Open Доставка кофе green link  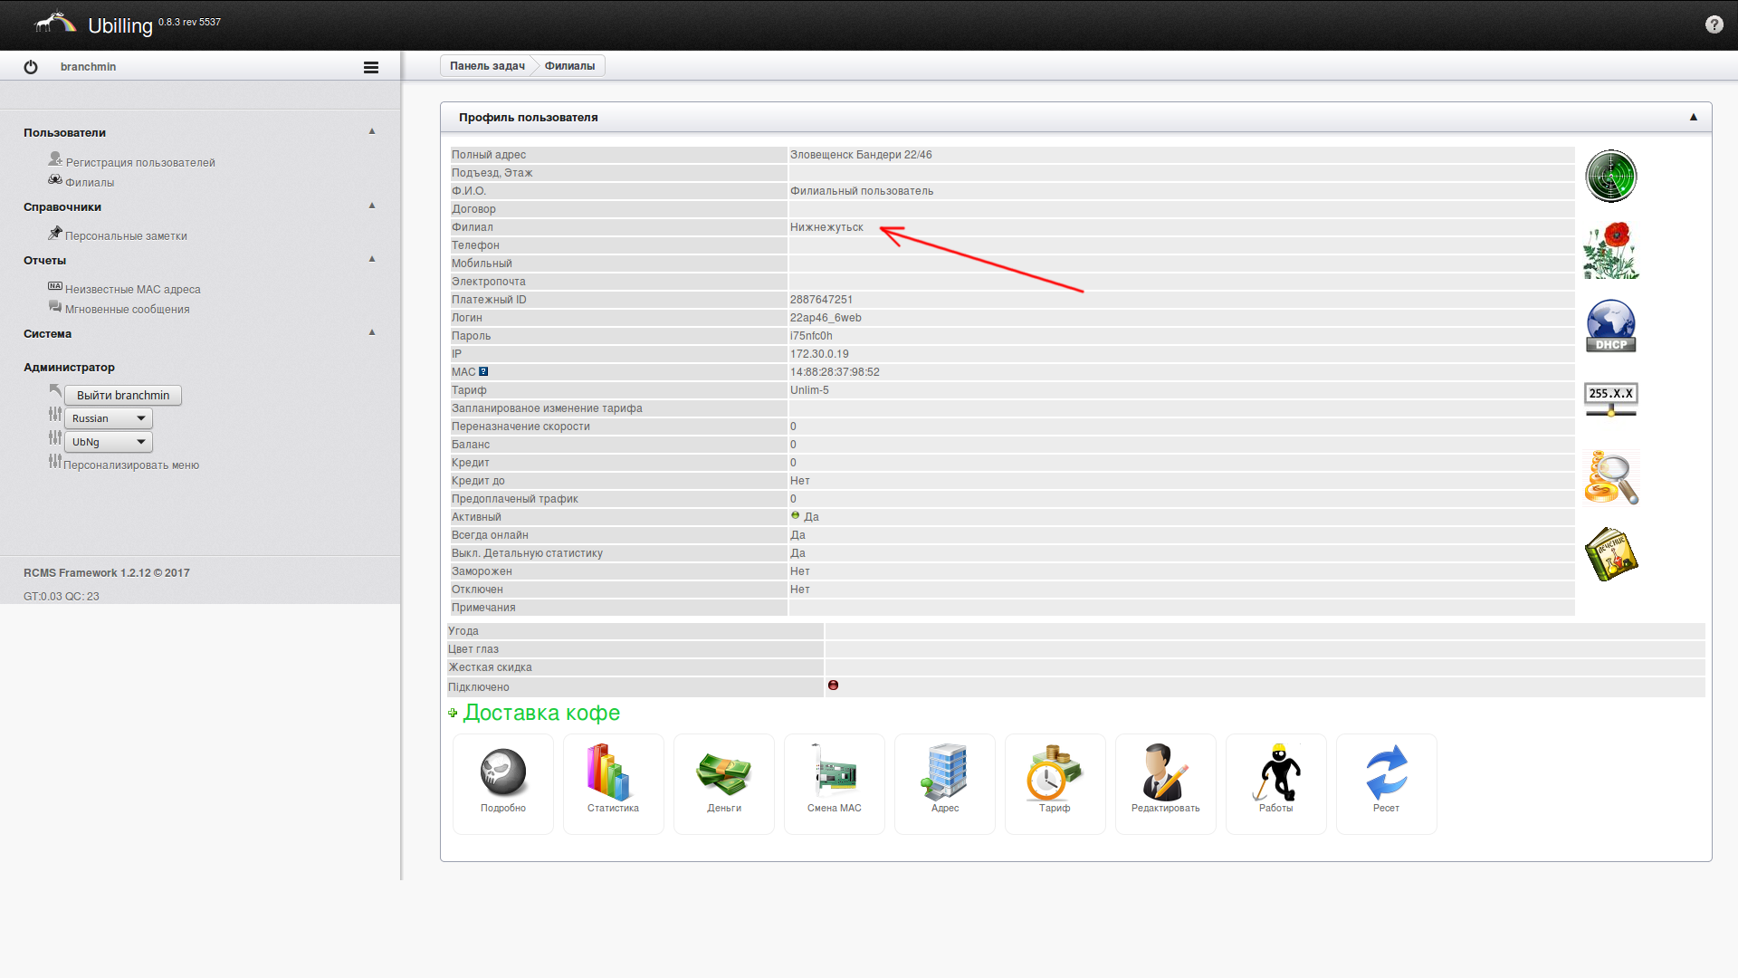[541, 714]
